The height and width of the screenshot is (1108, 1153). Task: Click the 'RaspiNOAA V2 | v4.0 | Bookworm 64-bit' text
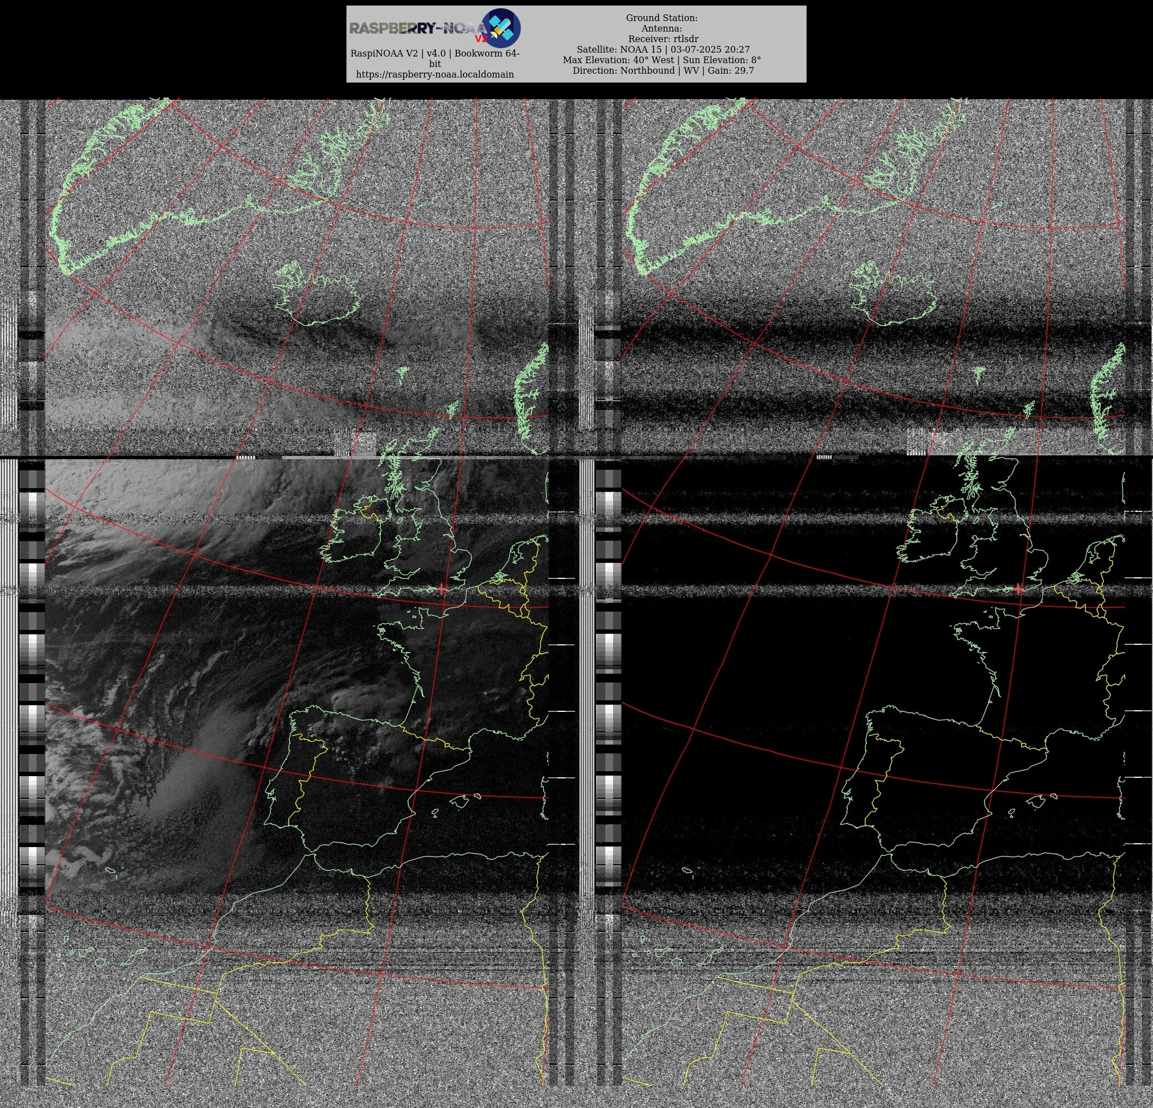click(x=435, y=58)
